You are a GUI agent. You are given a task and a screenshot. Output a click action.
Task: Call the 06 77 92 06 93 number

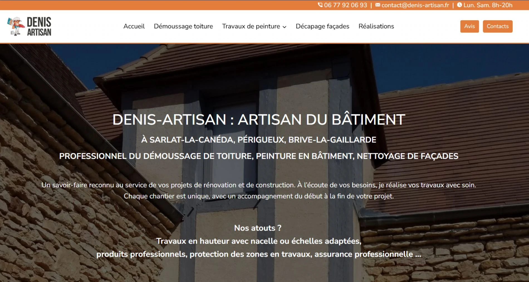tap(345, 5)
